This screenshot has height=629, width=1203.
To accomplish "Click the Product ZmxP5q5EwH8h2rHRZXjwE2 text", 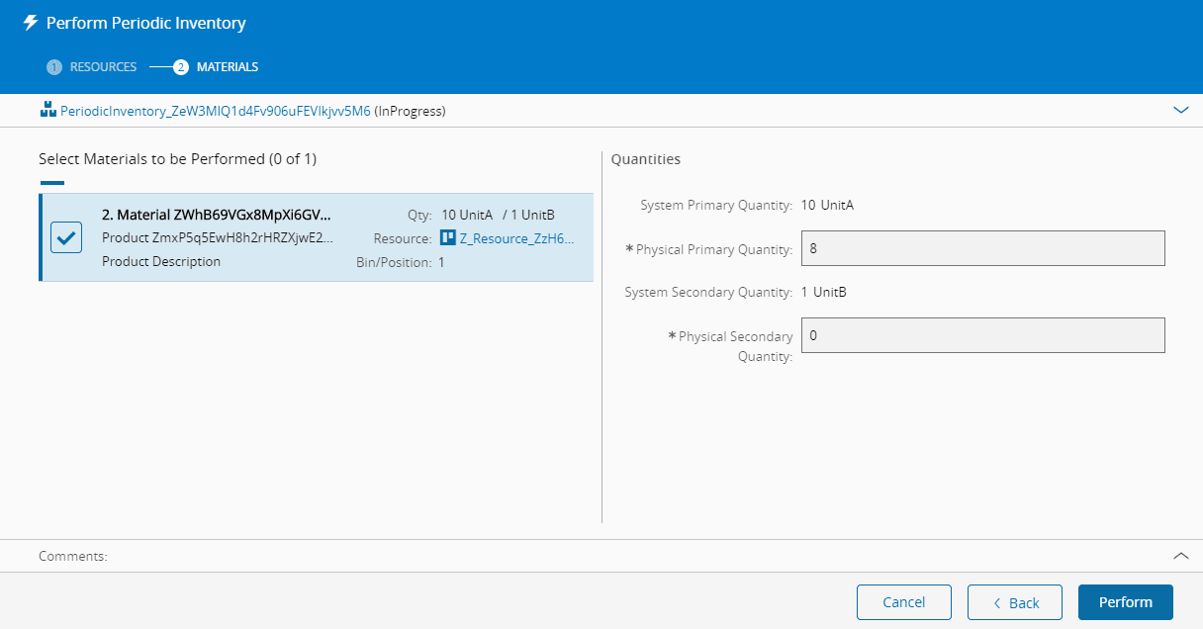I will (217, 238).
